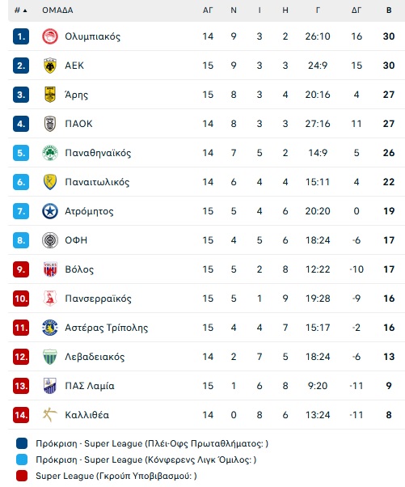Open the Παναθηναϊκός shamrock logo

point(50,153)
